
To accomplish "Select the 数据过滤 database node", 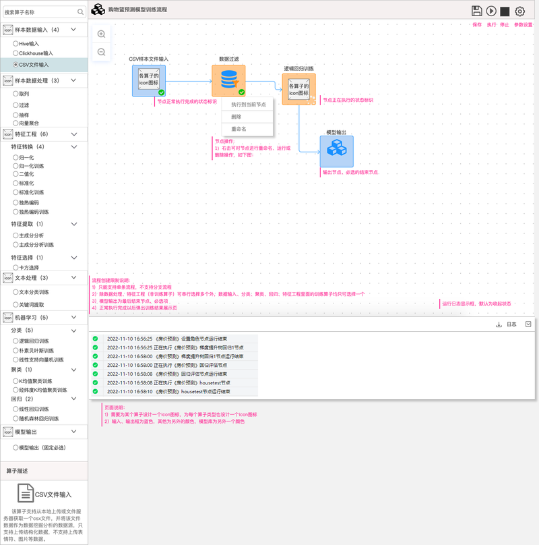I will [x=228, y=80].
